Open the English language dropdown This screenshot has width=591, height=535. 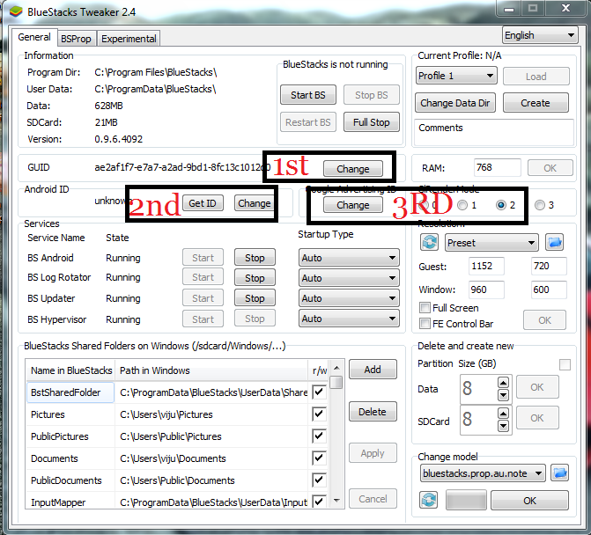(x=540, y=35)
